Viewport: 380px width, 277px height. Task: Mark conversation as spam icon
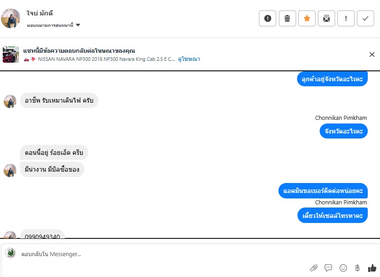[x=267, y=19]
